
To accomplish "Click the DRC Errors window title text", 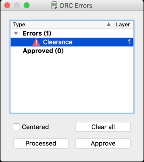I will (76, 5).
